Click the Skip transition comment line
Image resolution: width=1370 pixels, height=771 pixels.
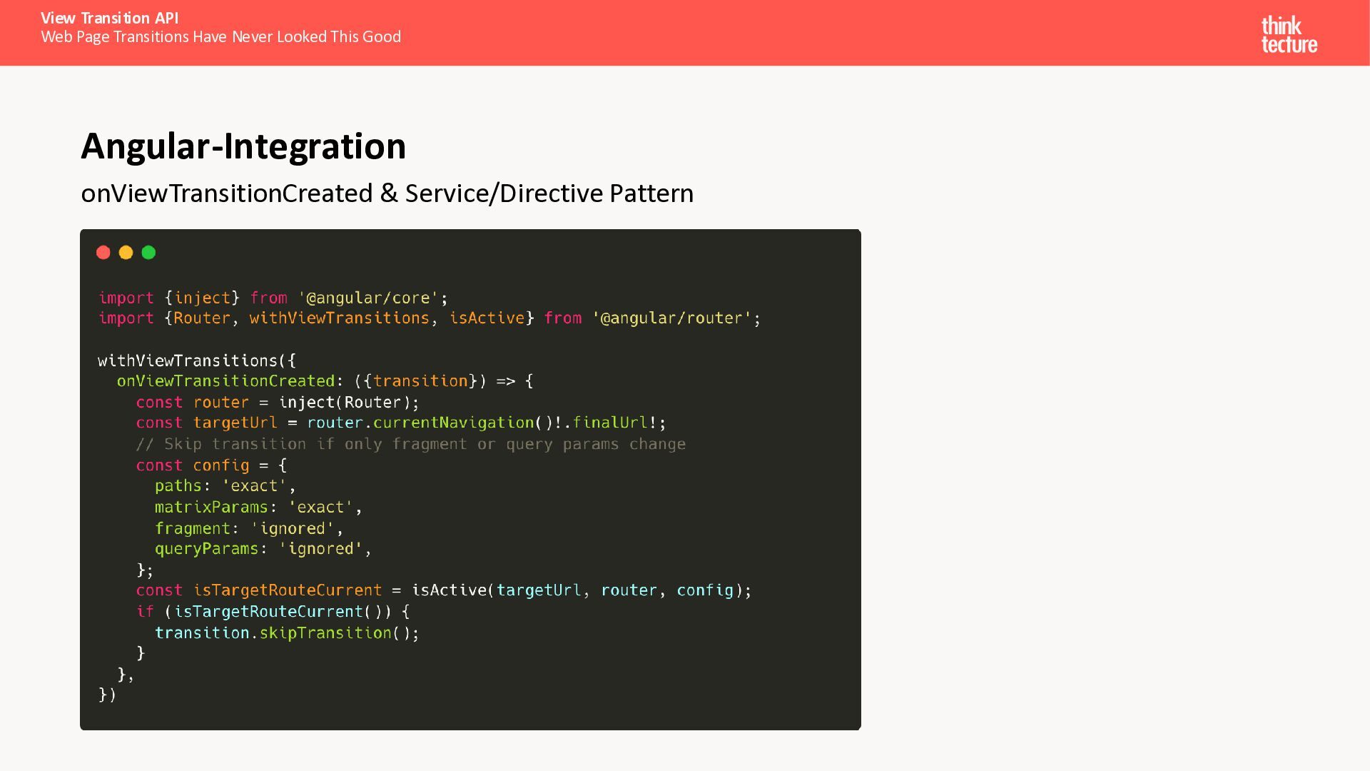click(410, 444)
